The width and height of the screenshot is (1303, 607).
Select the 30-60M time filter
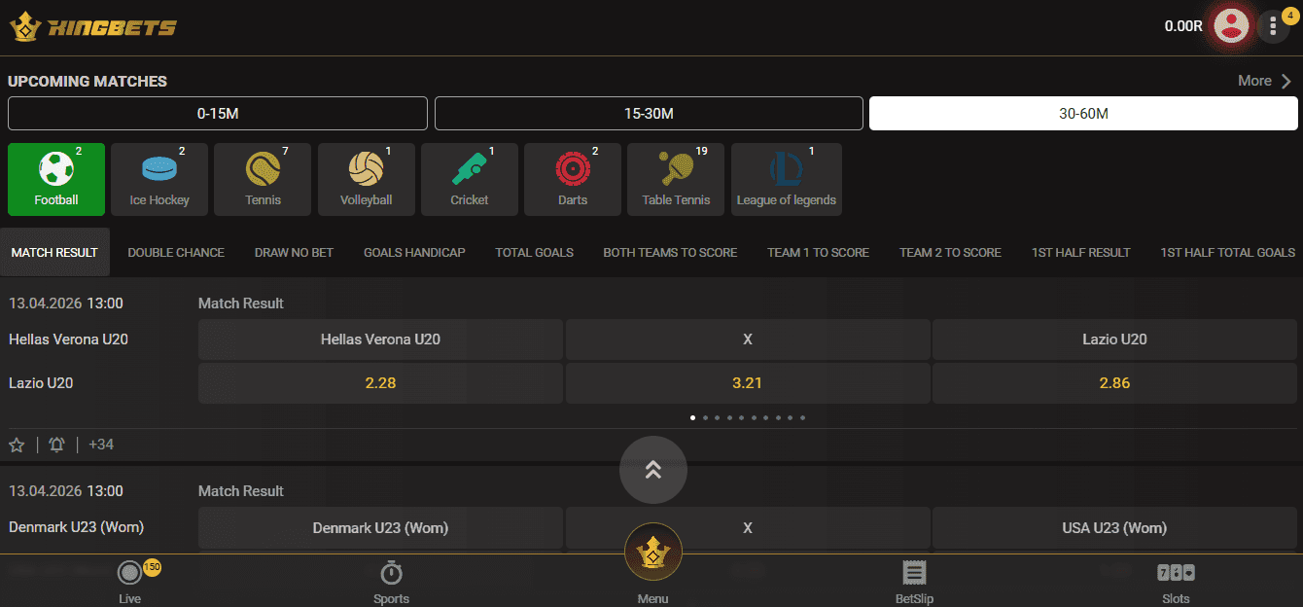coord(1083,113)
